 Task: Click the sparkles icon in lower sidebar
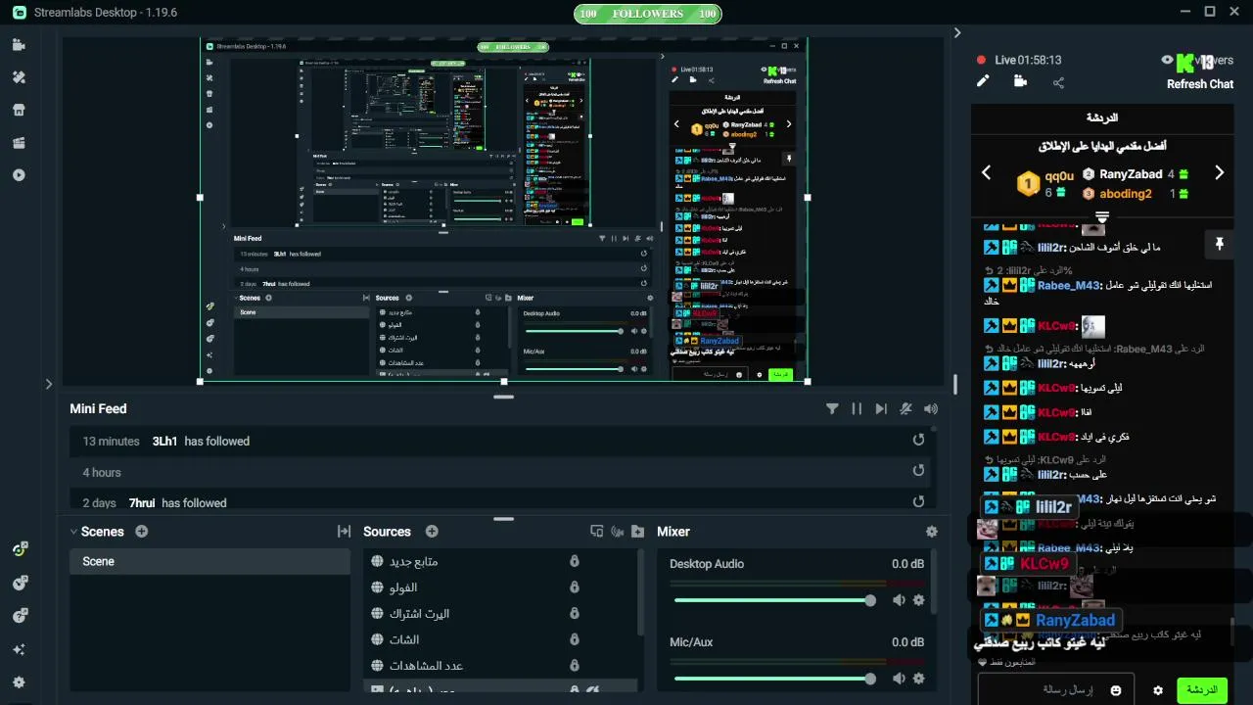(19, 649)
